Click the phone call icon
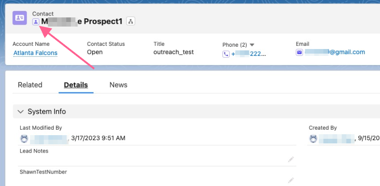380x186 pixels. (x=226, y=54)
